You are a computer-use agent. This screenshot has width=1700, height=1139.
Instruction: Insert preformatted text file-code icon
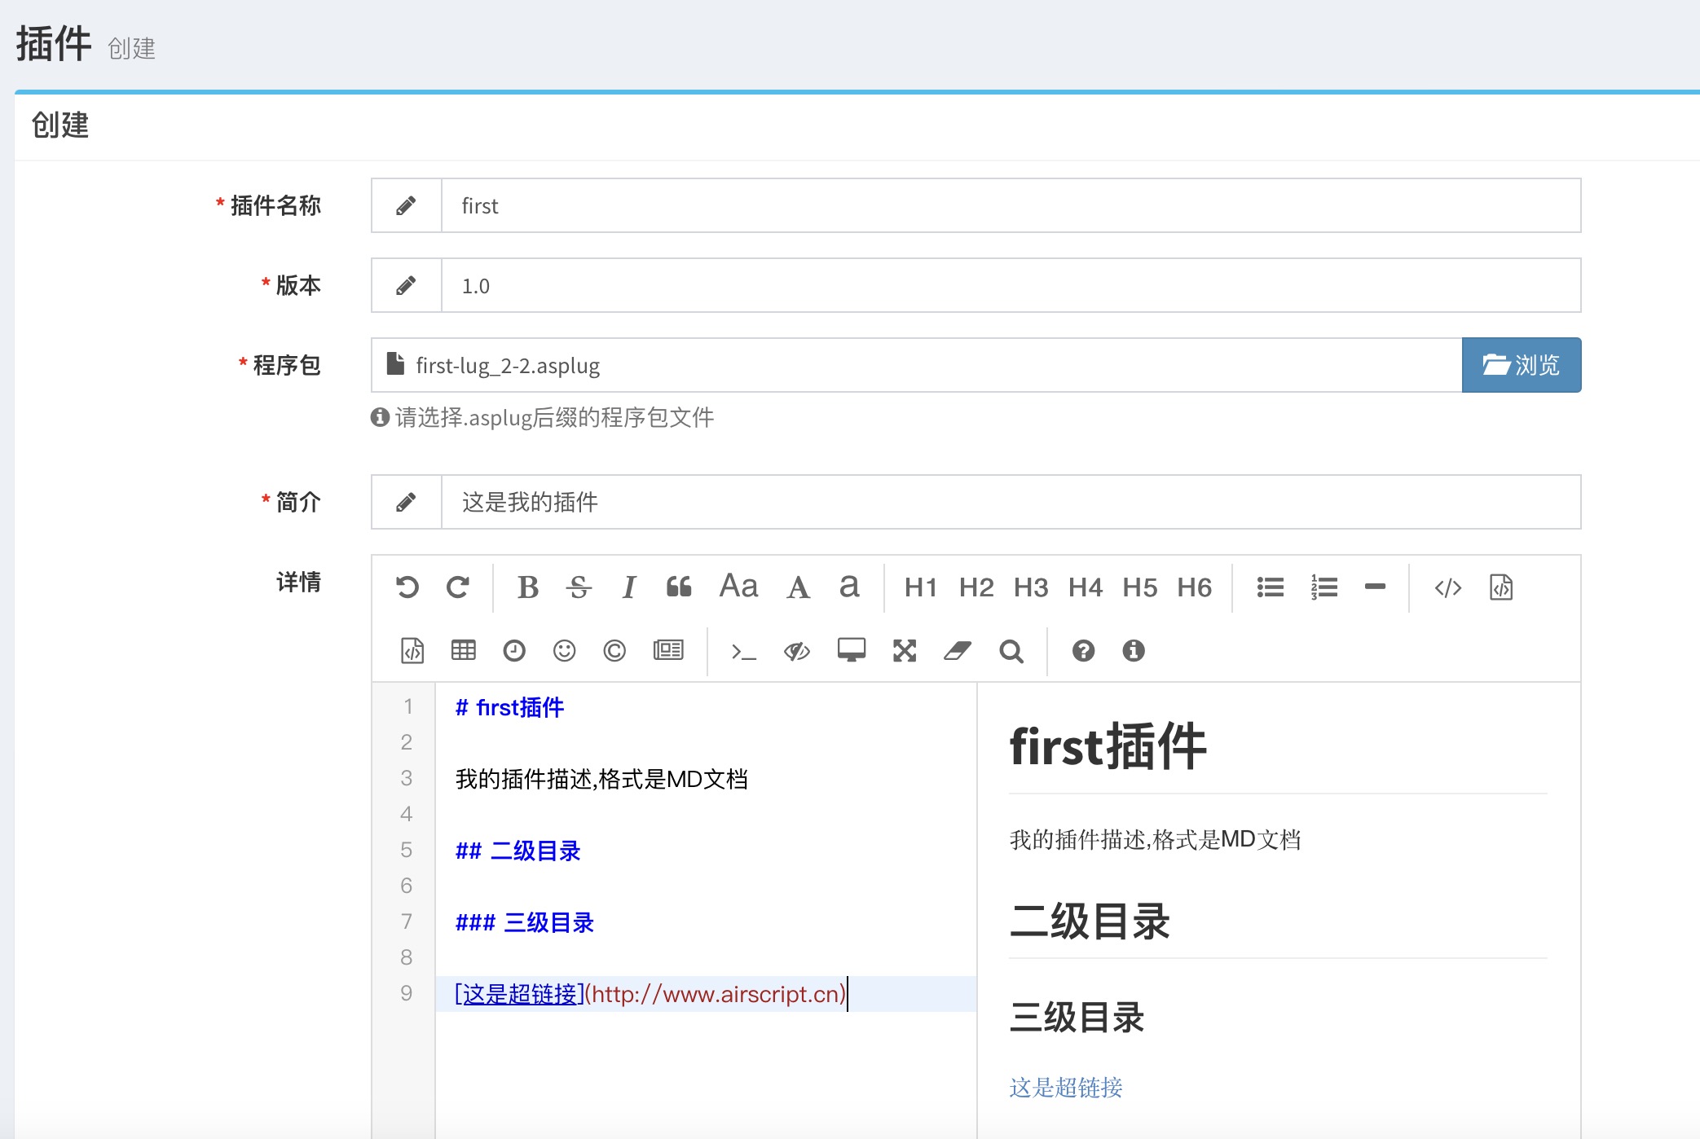pos(1501,587)
